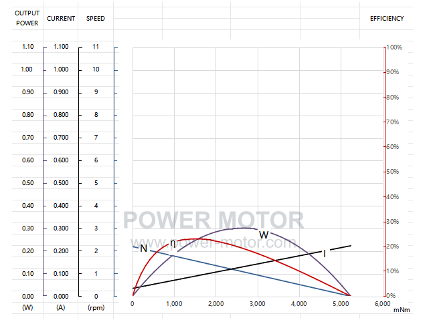
Task: Click the η label on the red efficiency curve
Action: point(173,244)
